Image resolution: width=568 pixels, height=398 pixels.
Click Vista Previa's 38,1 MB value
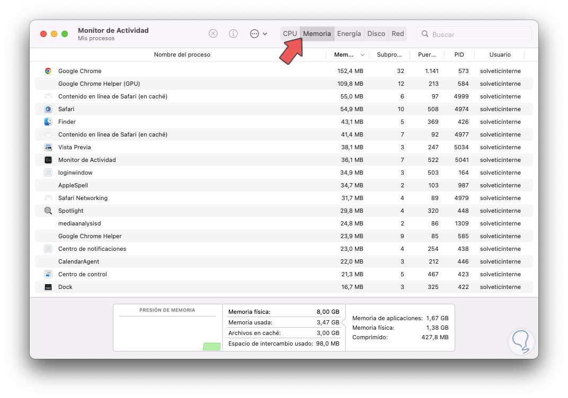[x=352, y=147]
